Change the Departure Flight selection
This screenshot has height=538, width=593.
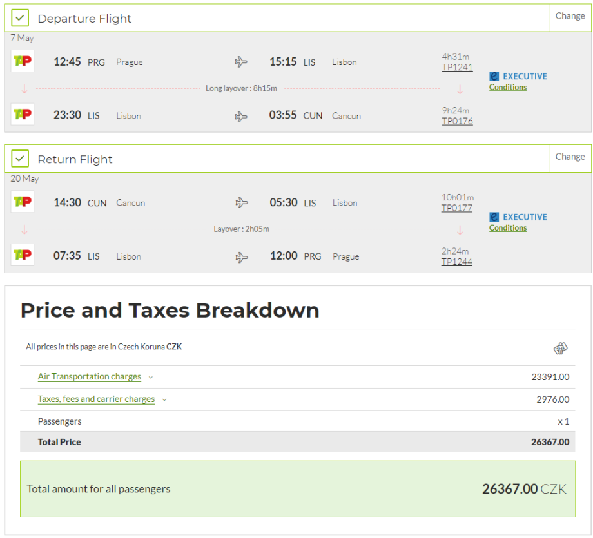point(570,16)
